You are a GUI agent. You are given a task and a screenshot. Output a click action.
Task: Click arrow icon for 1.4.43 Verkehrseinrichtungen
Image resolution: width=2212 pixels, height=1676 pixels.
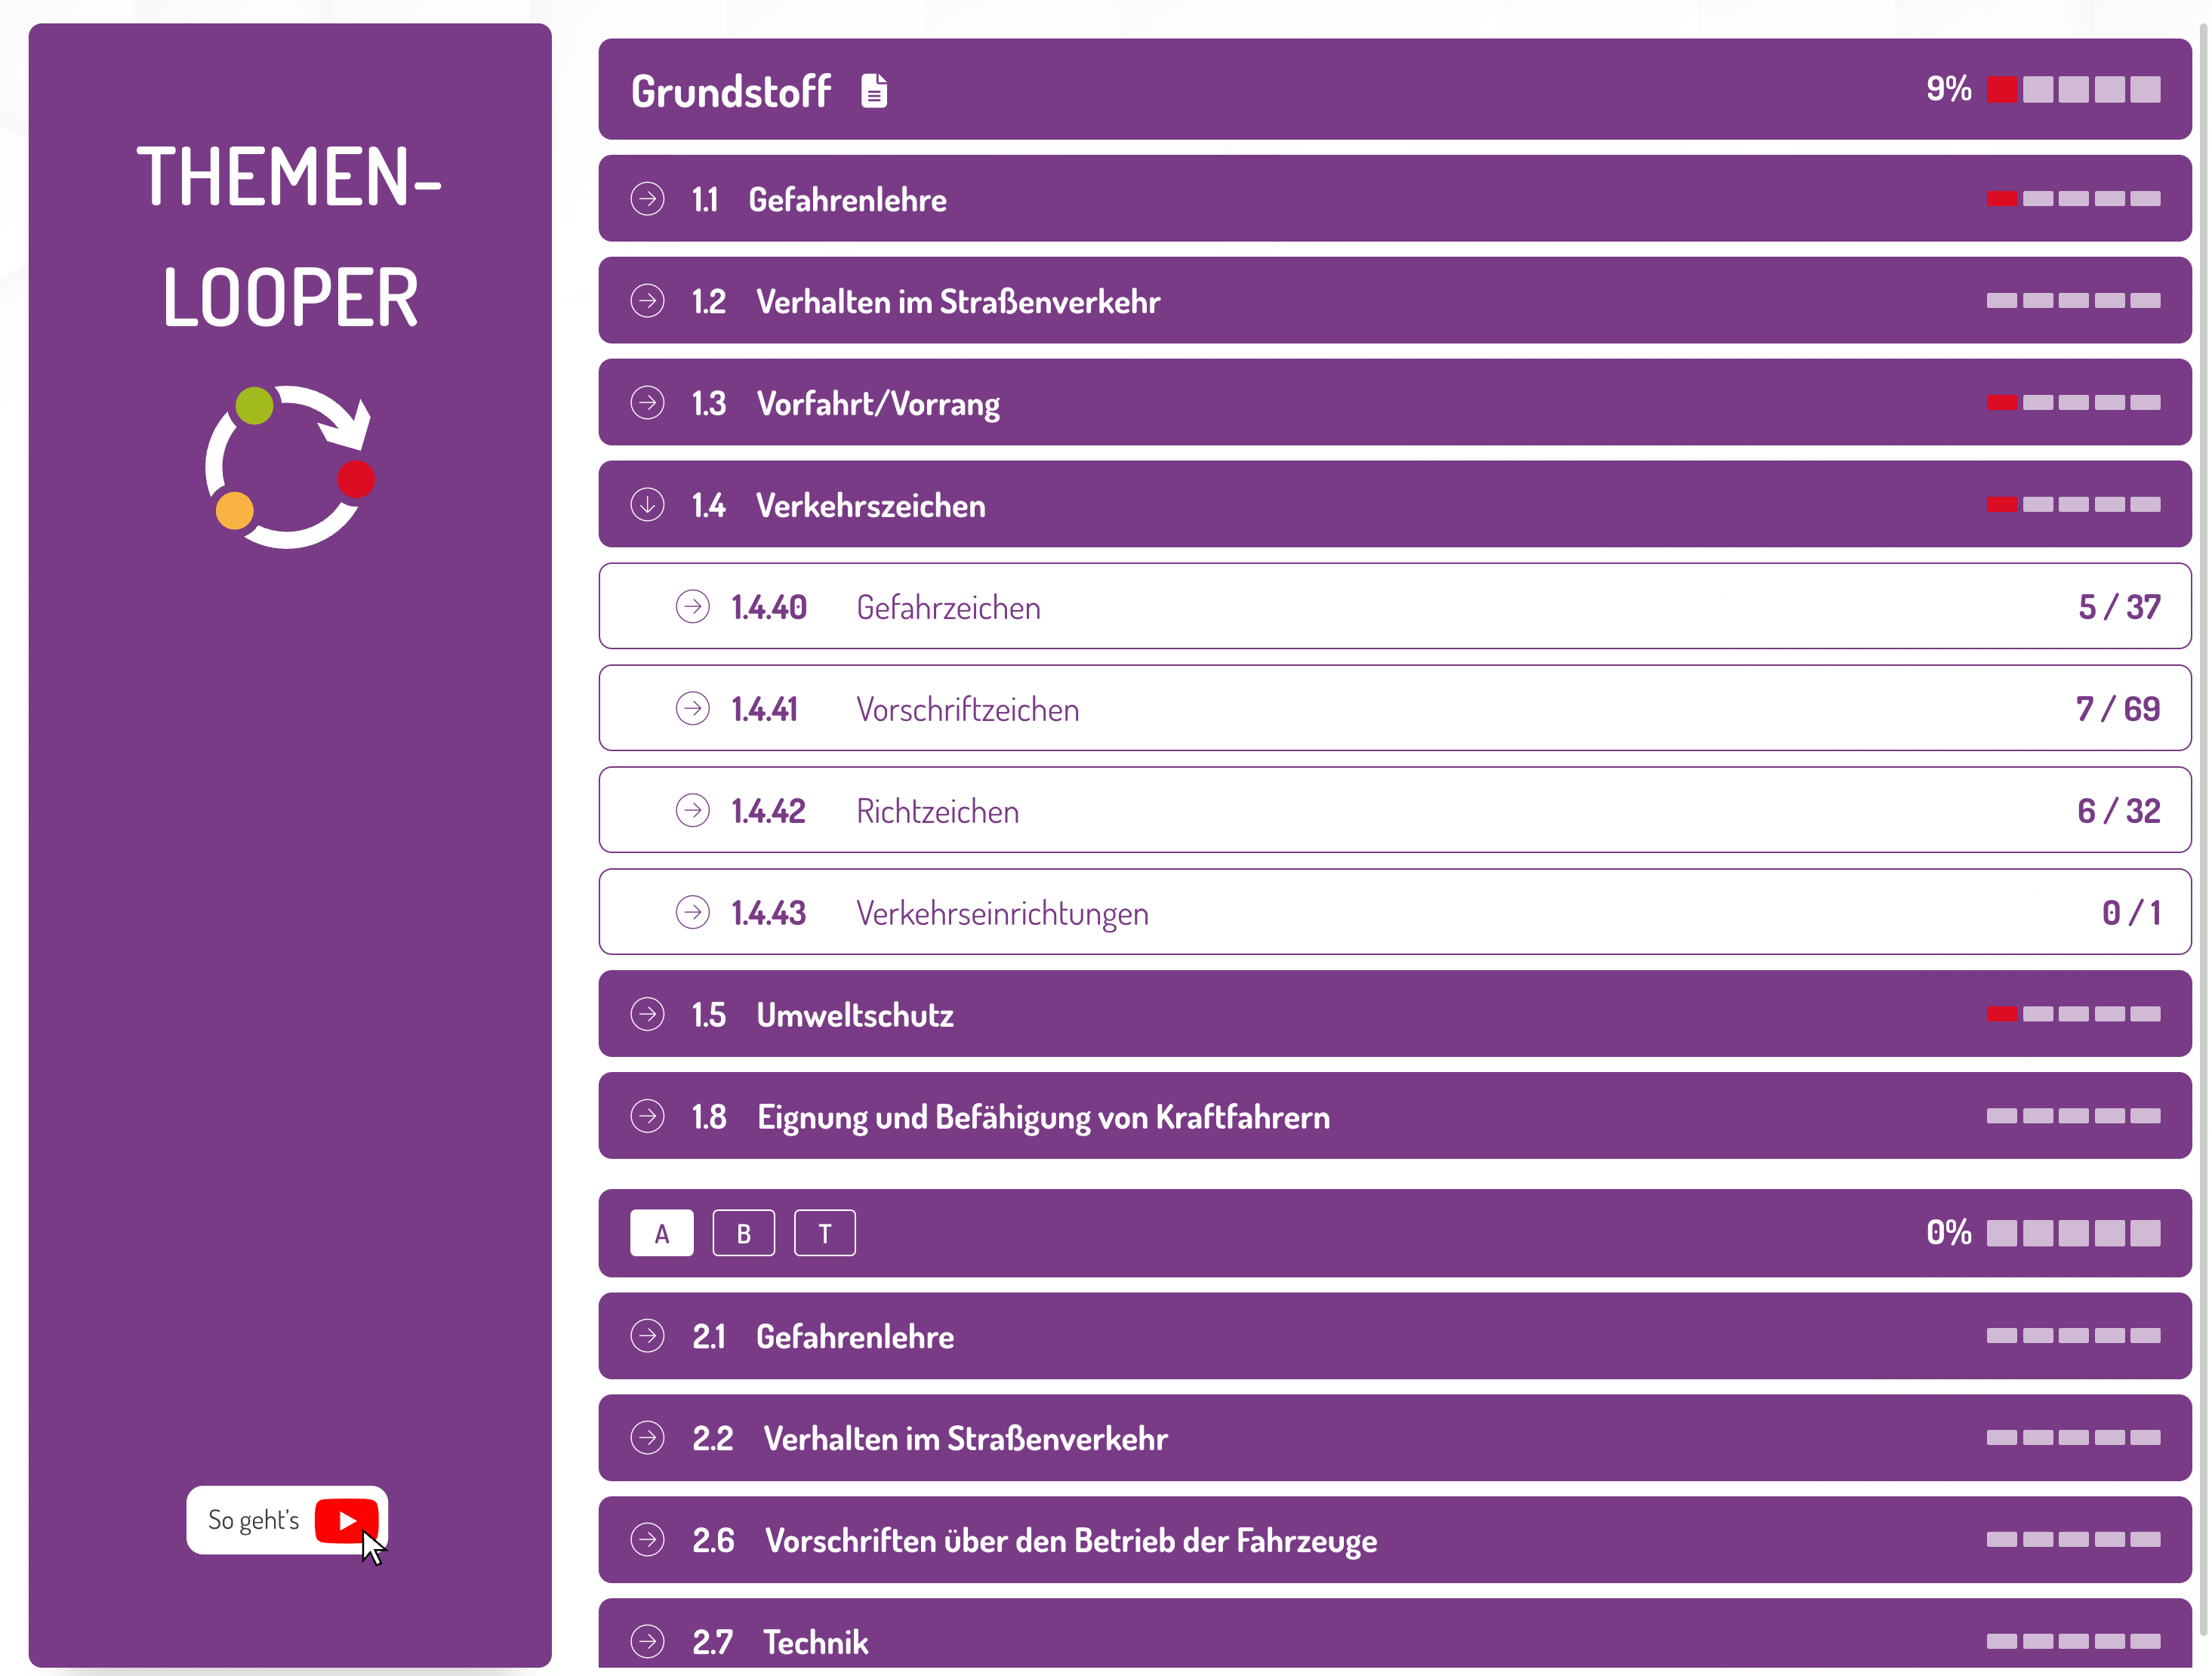692,913
